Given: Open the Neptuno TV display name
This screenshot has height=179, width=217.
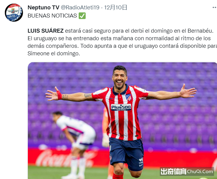Looking at the screenshot, I should click(x=44, y=8).
